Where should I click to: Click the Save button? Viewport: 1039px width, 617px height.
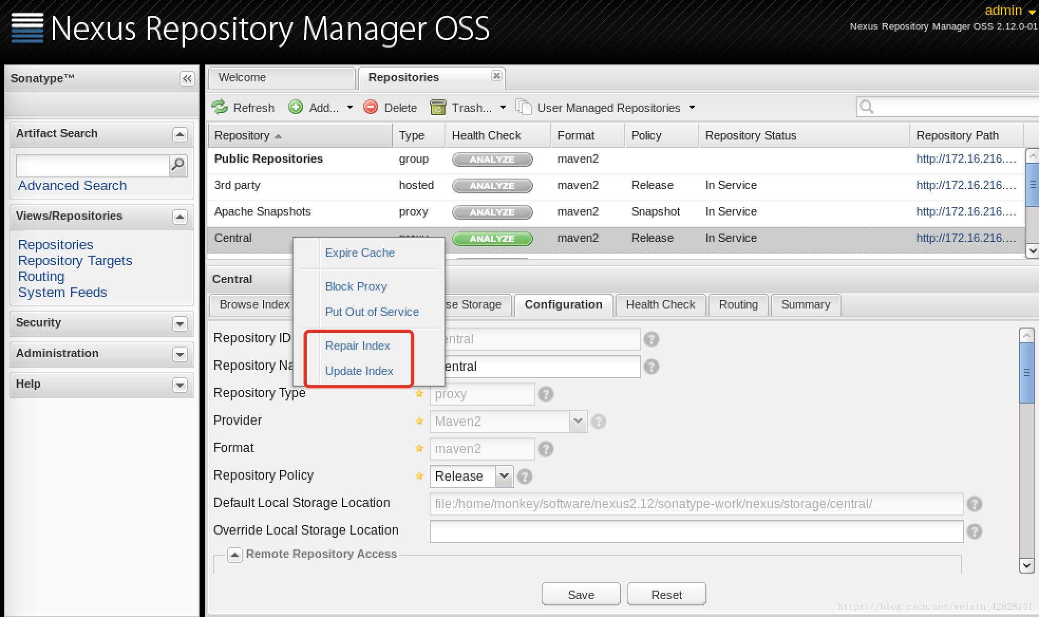581,594
